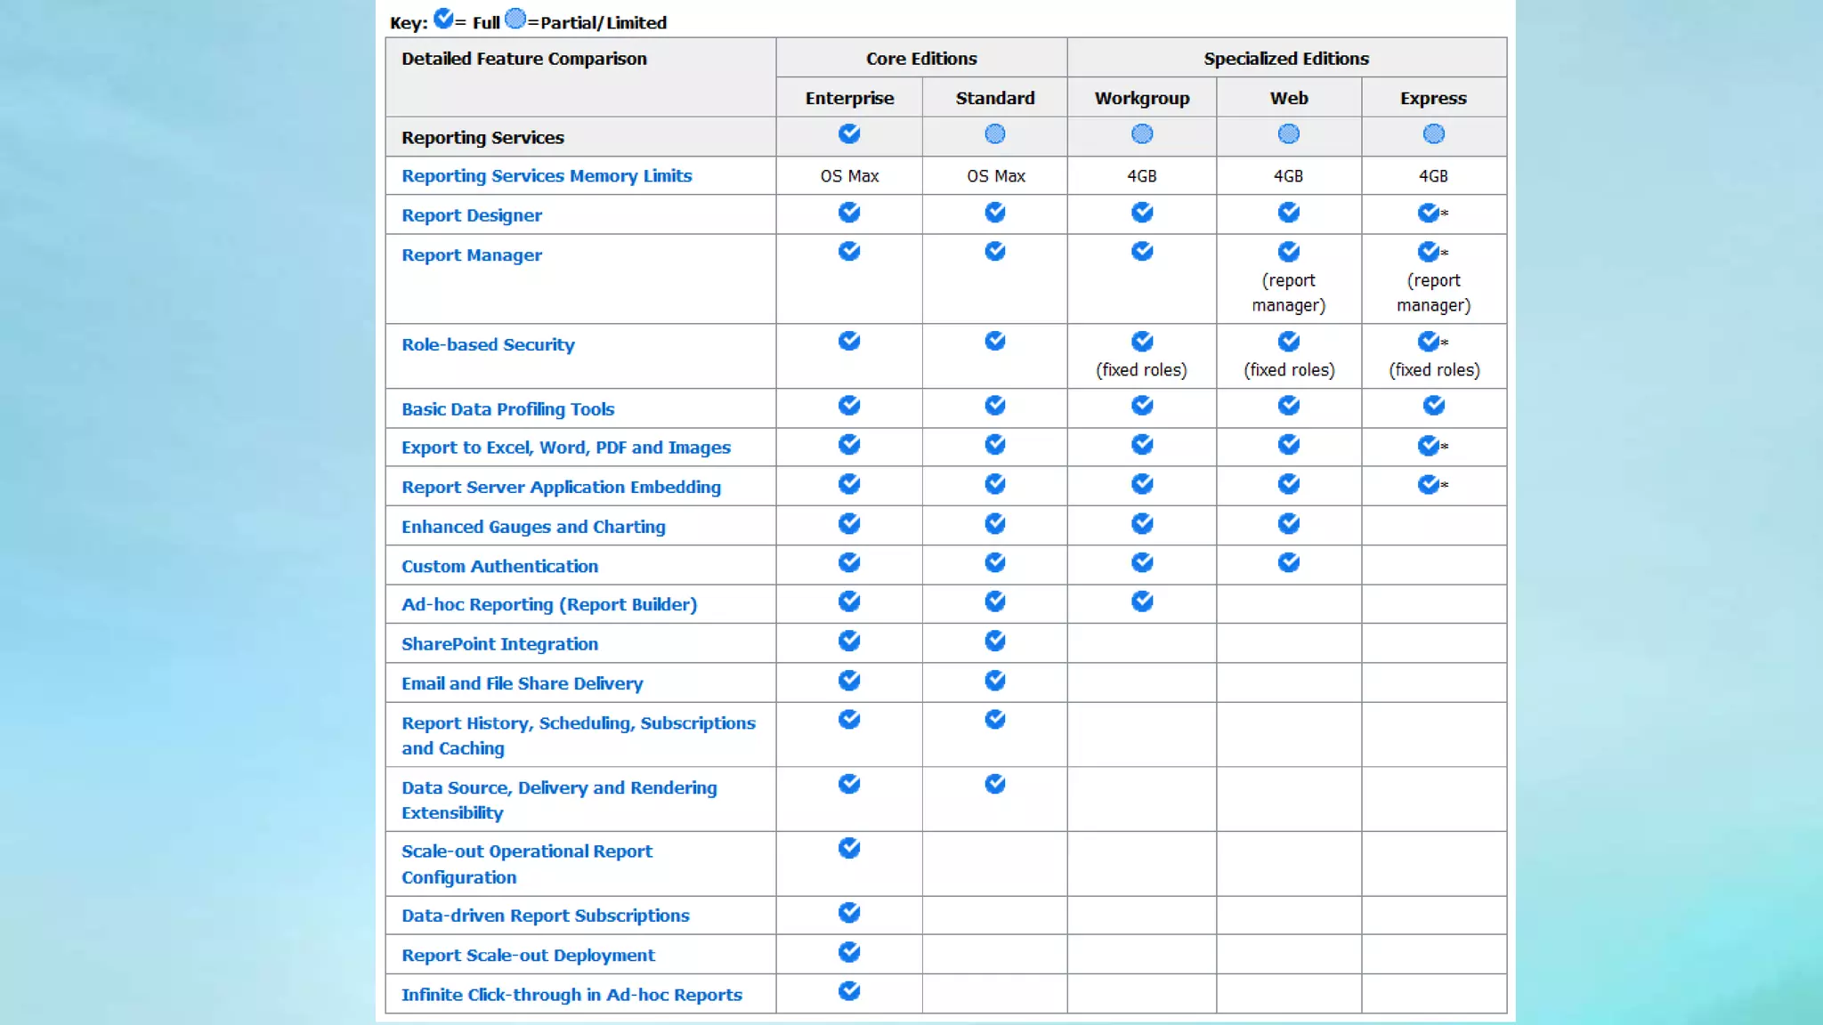Click the Partial/Limited circle icon in the key
The image size is (1823, 1025).
[x=515, y=18]
